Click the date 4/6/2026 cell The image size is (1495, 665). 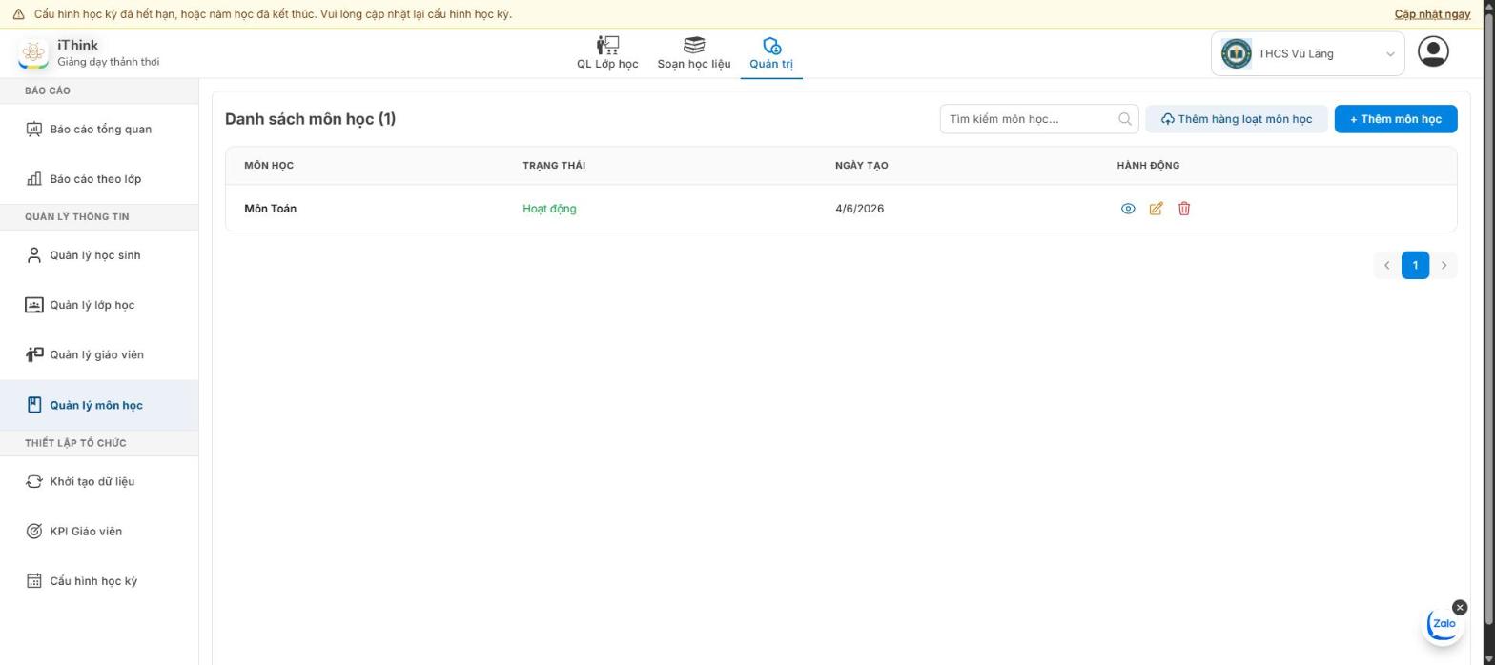(x=859, y=209)
